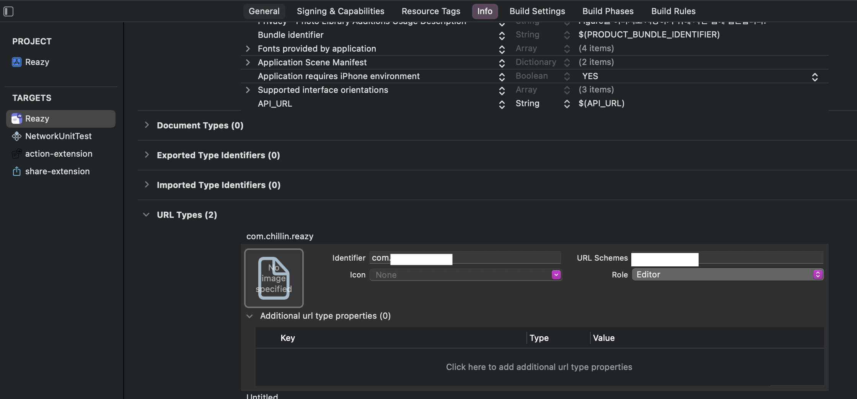Open type stepper for Supported orientations Array
Viewport: 857px width, 399px height.
point(567,90)
